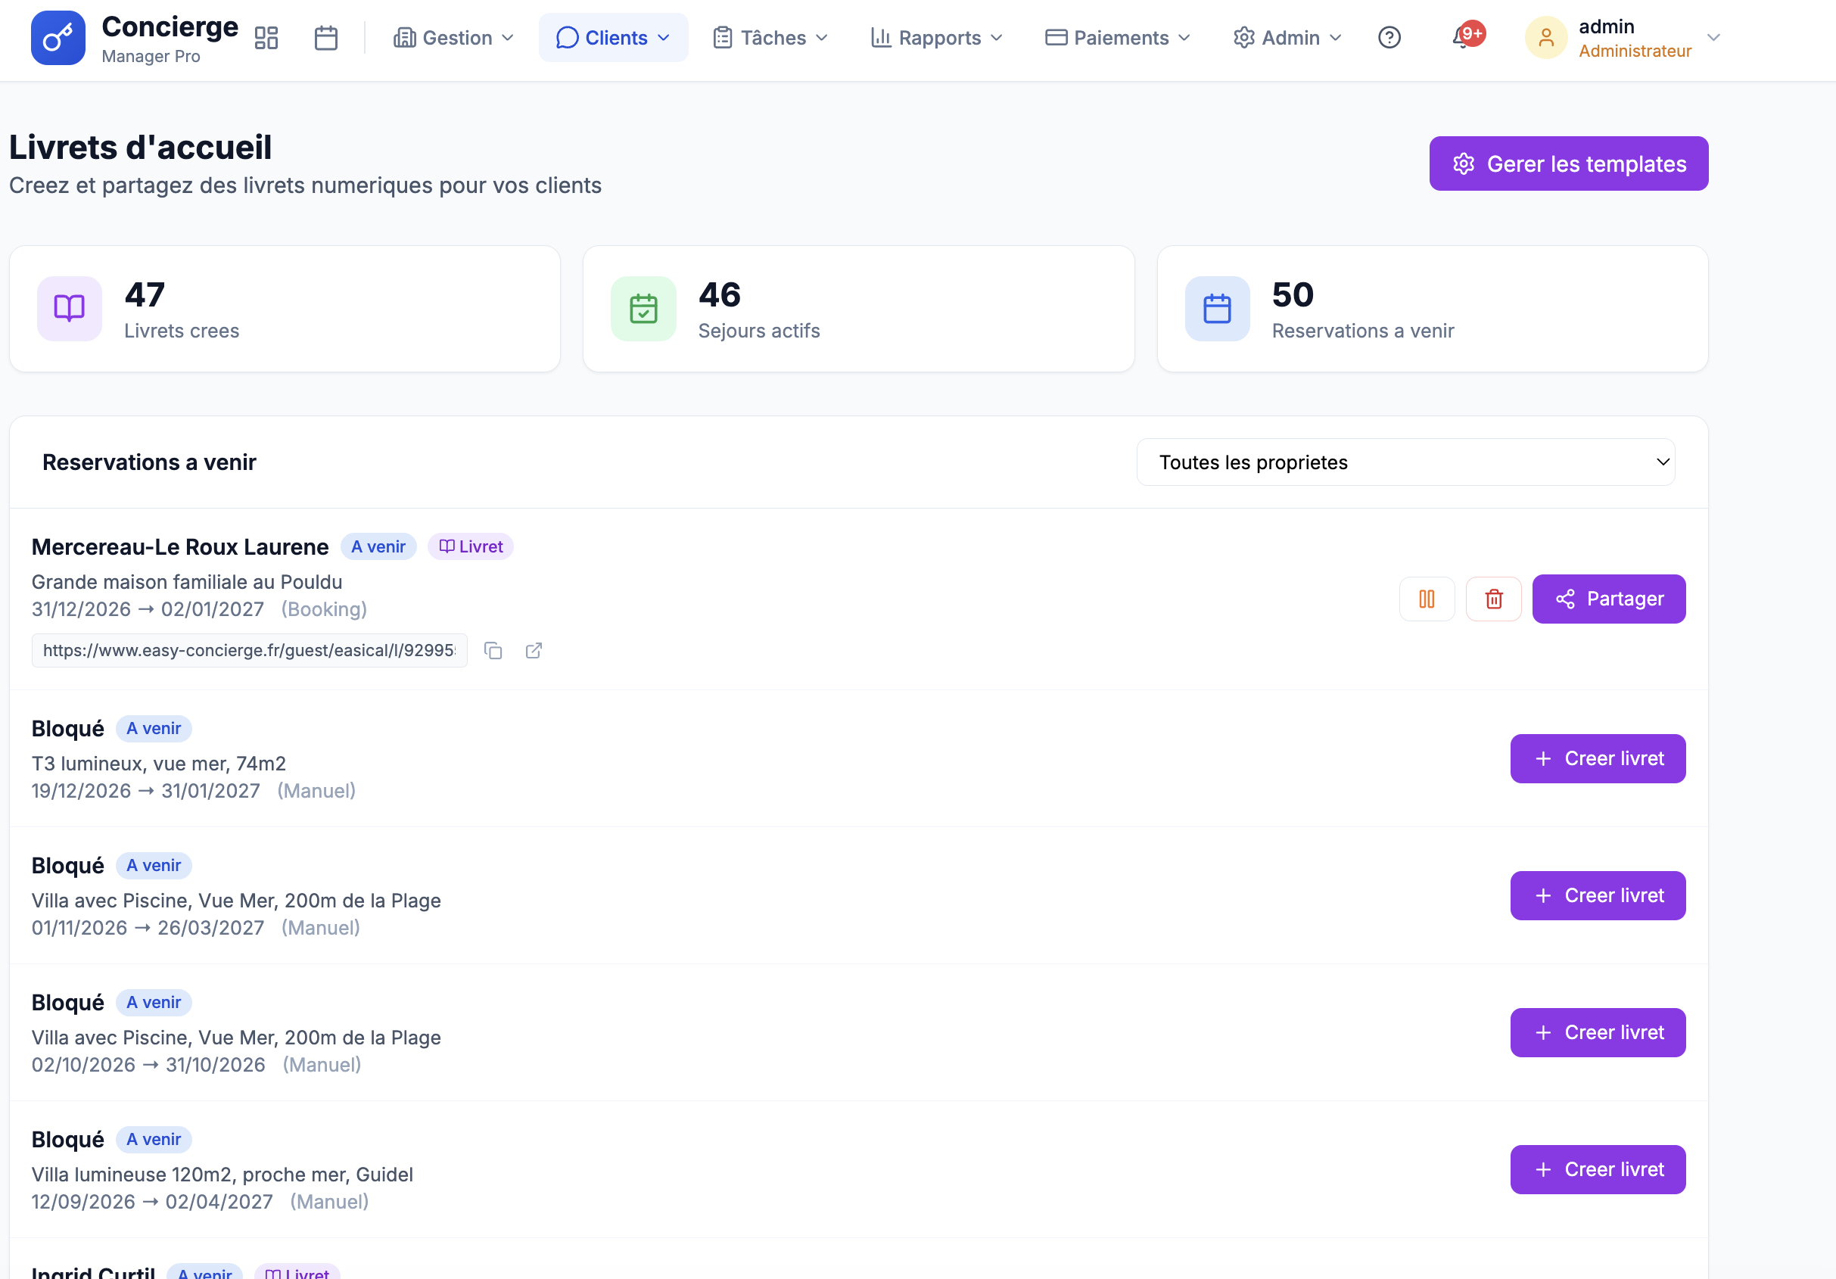Select the livret URL input field
Image resolution: width=1836 pixels, height=1279 pixels.
coord(248,650)
